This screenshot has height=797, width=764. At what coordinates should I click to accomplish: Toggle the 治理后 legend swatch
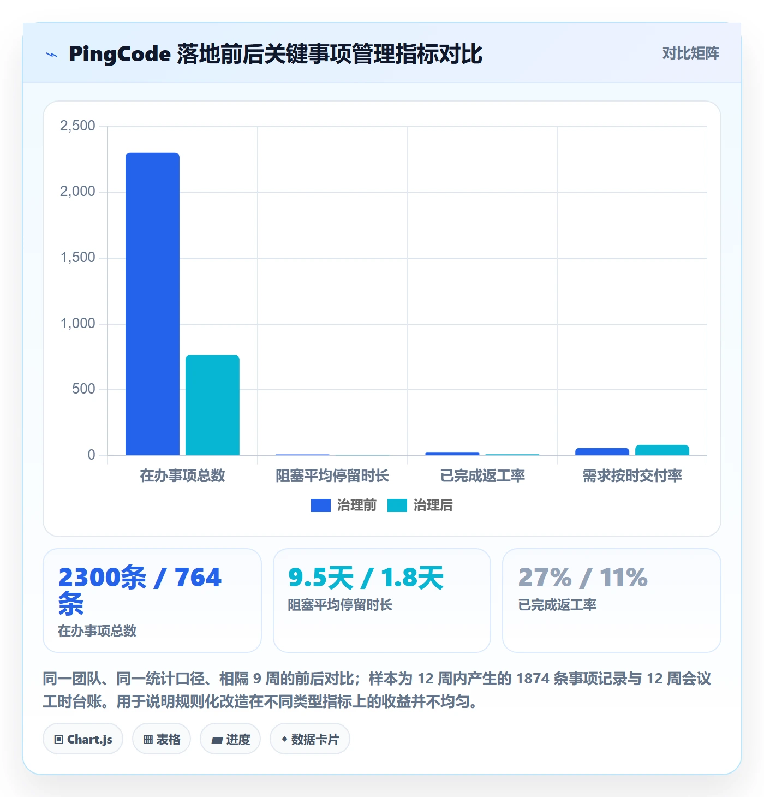[x=397, y=505]
